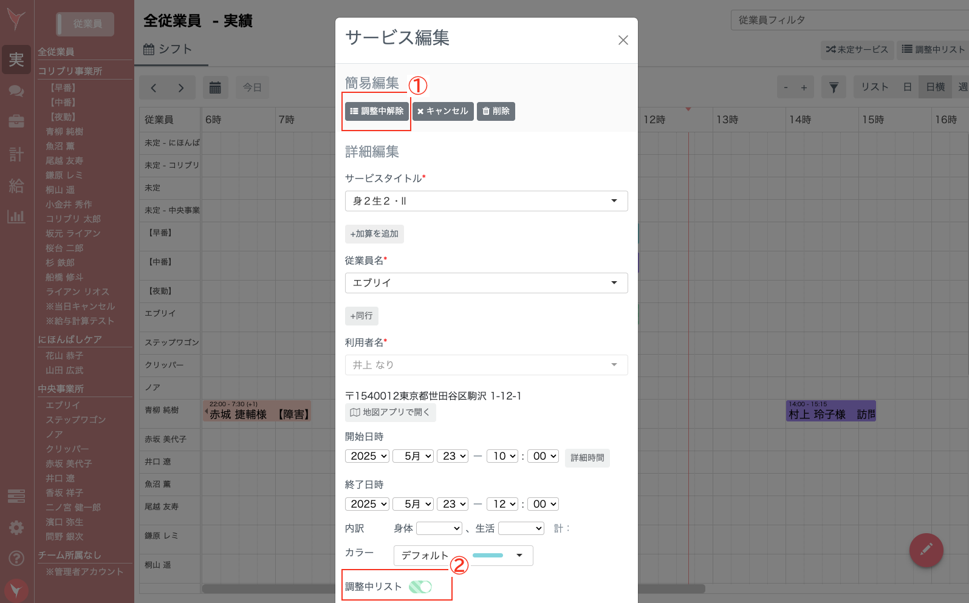Open the chat bubbles sidebar icon
Screen dimensions: 969x603
(16, 91)
